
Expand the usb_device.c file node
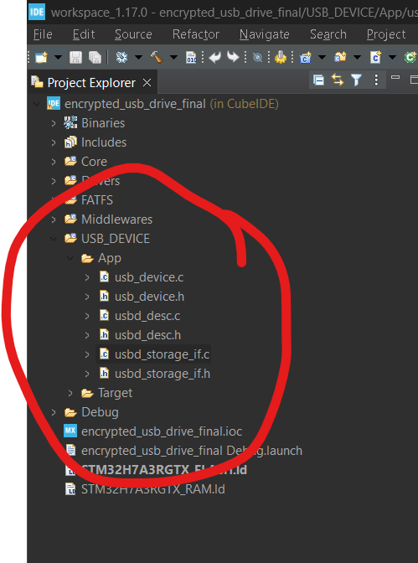click(87, 277)
